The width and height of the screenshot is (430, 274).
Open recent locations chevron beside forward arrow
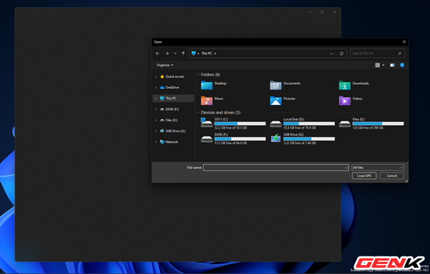pos(175,53)
